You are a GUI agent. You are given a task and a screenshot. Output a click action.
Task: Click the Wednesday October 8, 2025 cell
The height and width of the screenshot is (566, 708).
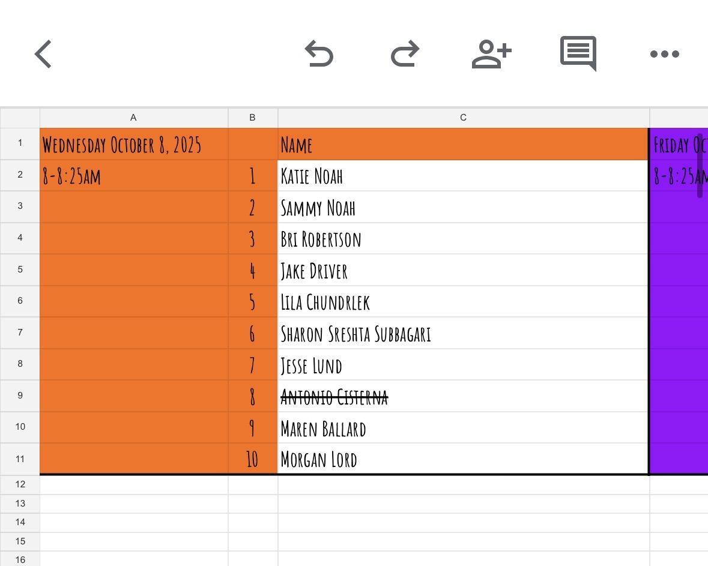pyautogui.click(x=133, y=145)
